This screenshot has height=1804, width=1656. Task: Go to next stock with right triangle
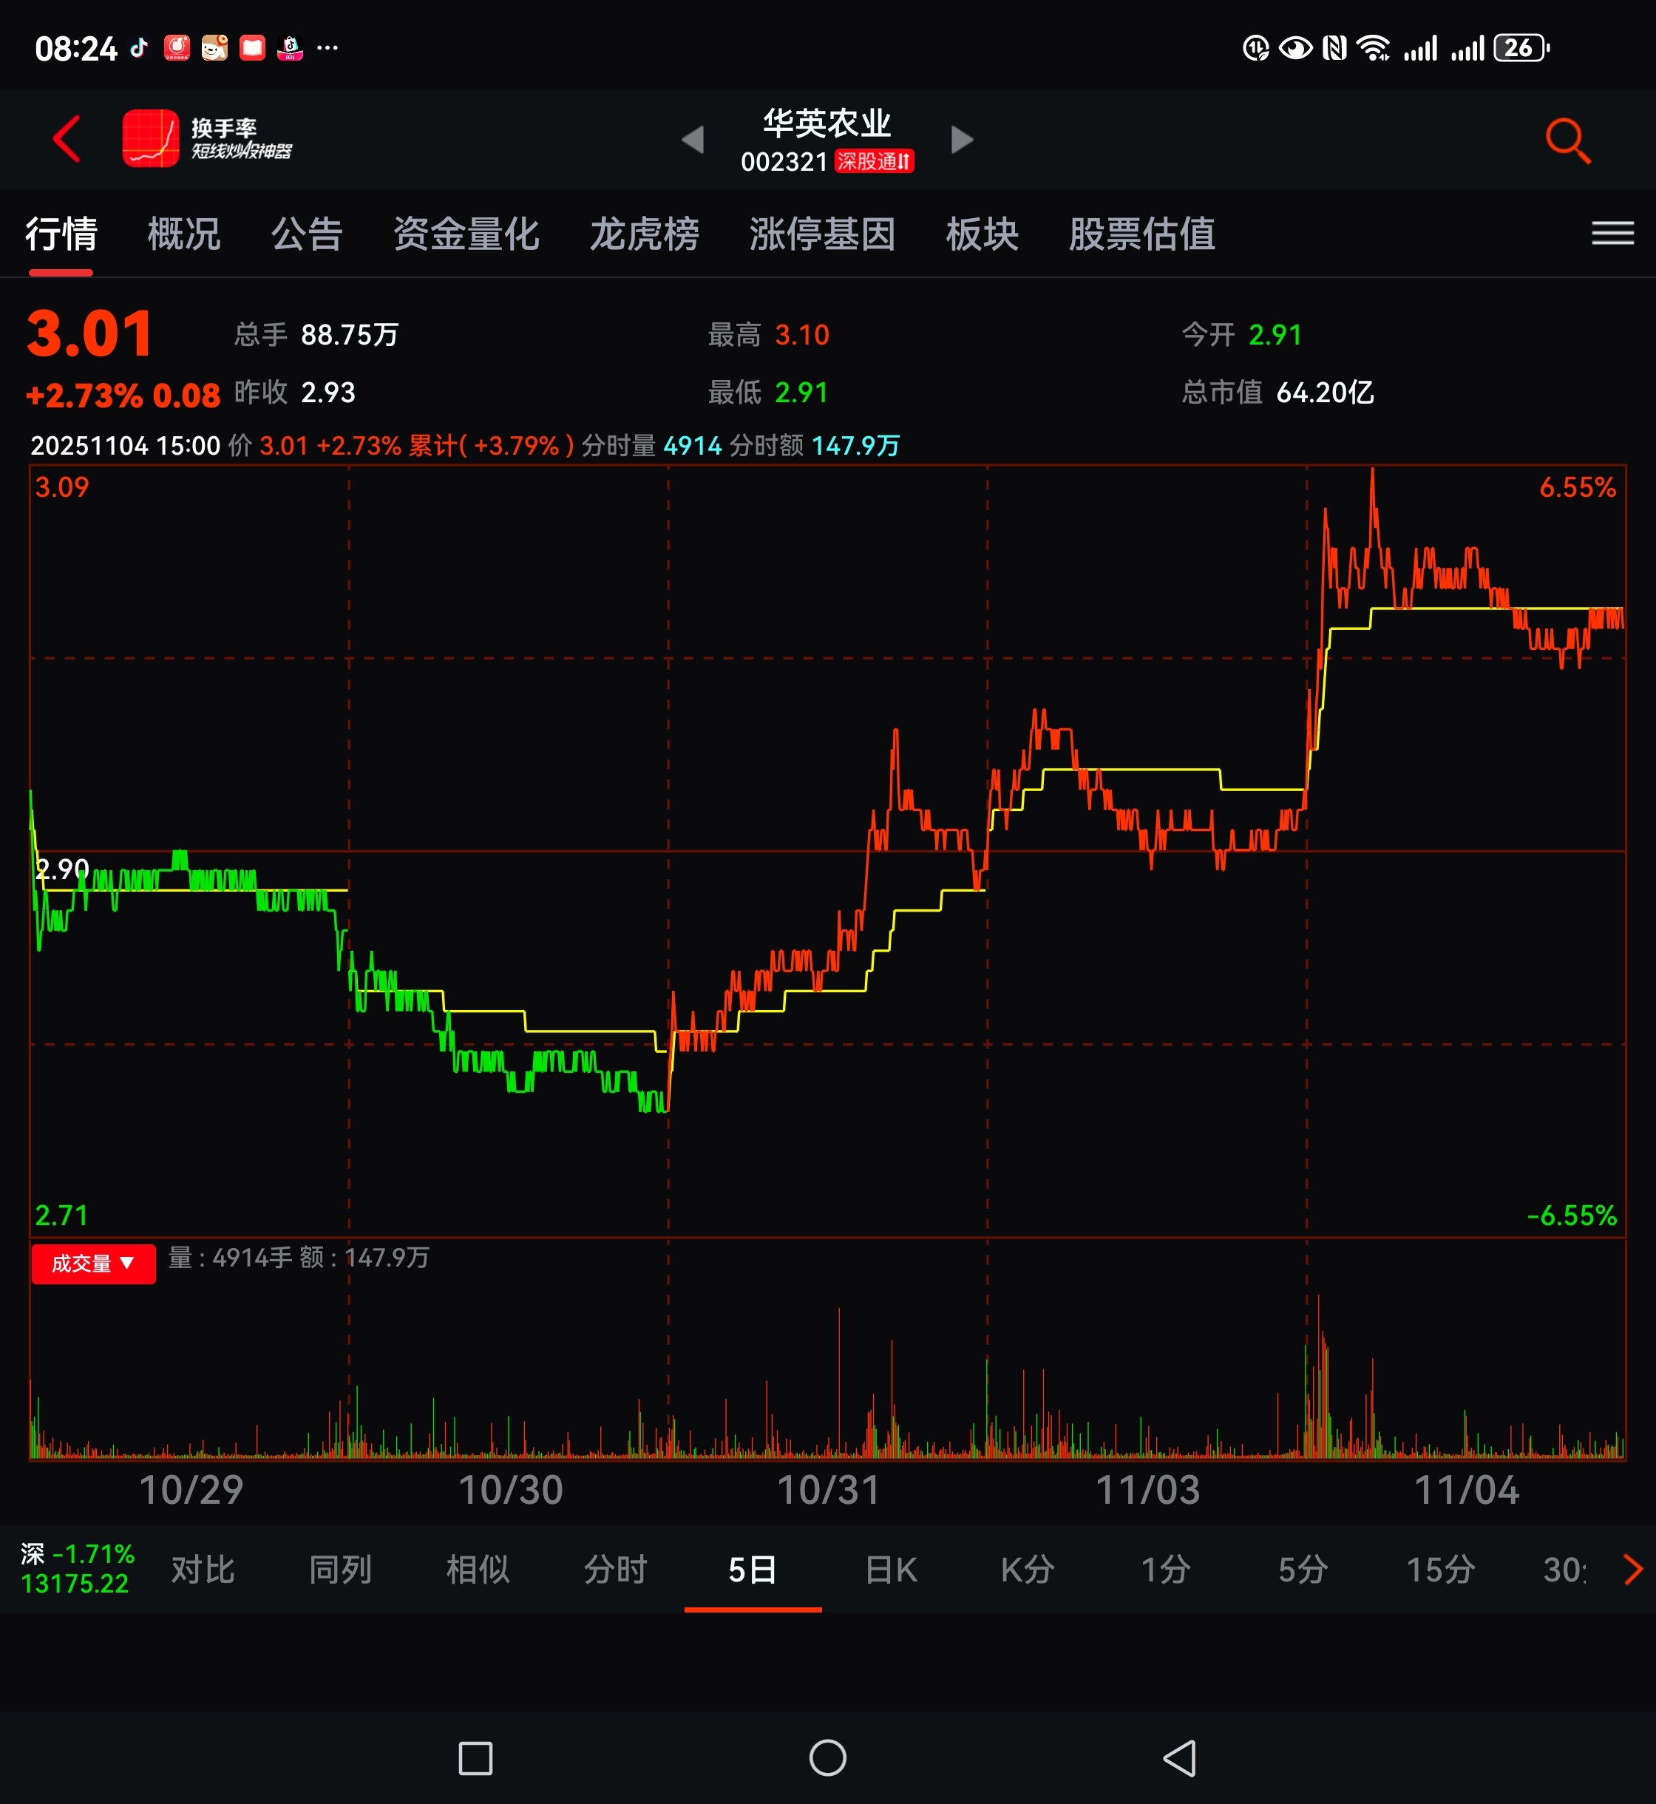pyautogui.click(x=962, y=140)
